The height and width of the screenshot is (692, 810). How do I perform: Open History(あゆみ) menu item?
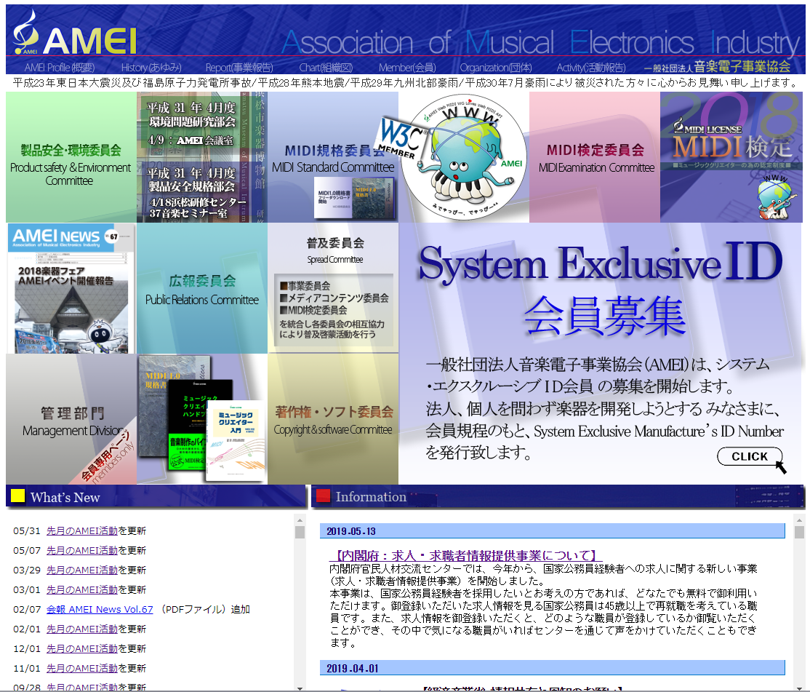[151, 68]
